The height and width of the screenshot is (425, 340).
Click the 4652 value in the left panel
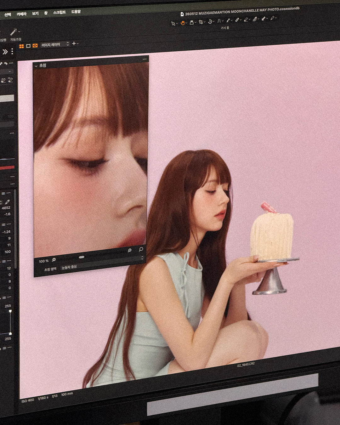coord(6,208)
